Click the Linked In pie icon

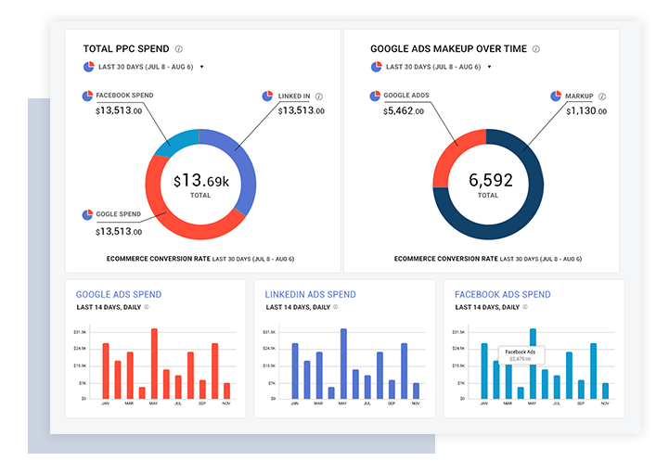267,96
